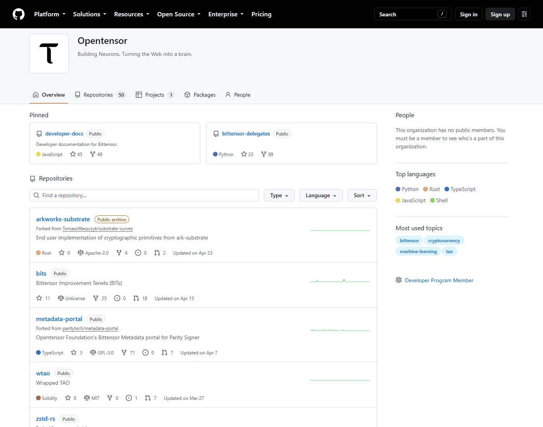Image resolution: width=543 pixels, height=427 pixels.
Task: Open the Sort dropdown
Action: click(x=362, y=195)
